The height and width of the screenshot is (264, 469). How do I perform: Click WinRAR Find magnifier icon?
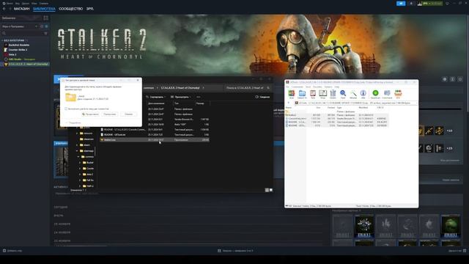tap(343, 94)
